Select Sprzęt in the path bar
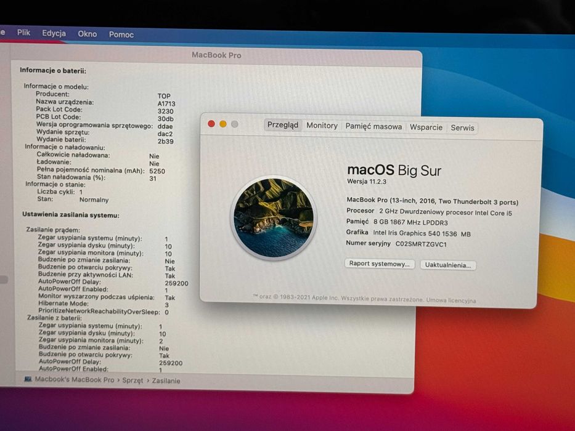Image resolution: width=575 pixels, height=431 pixels. (133, 381)
